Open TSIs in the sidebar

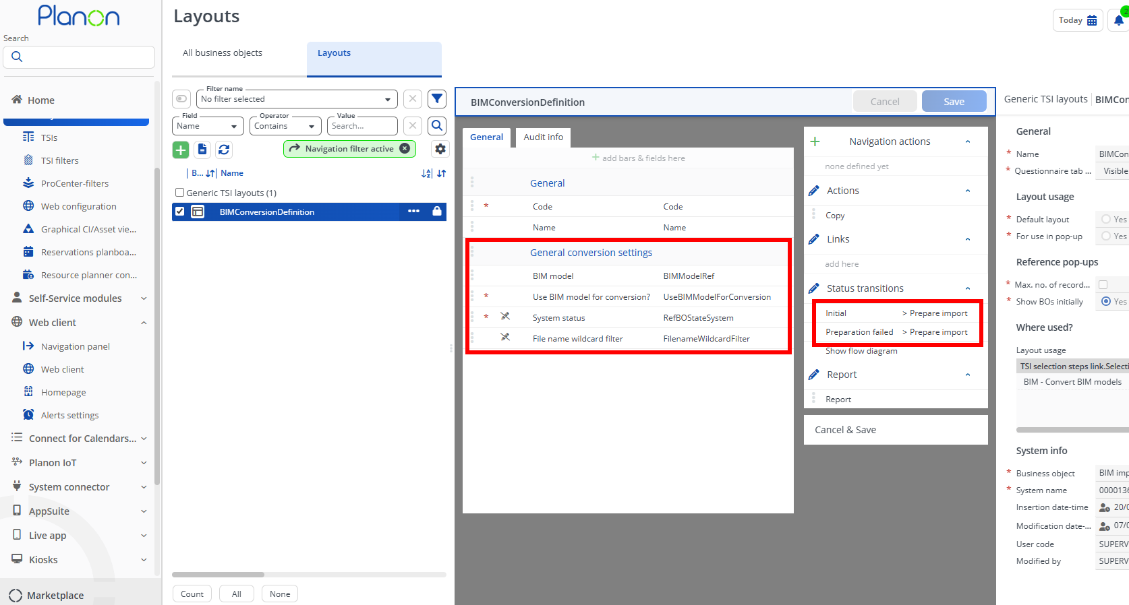click(49, 137)
